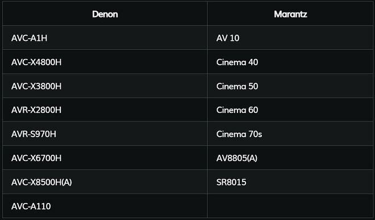Click the AV 10 Marantz cell

290,37
